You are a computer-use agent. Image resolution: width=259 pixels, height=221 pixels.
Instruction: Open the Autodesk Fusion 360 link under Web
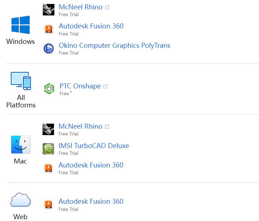pyautogui.click(x=91, y=202)
